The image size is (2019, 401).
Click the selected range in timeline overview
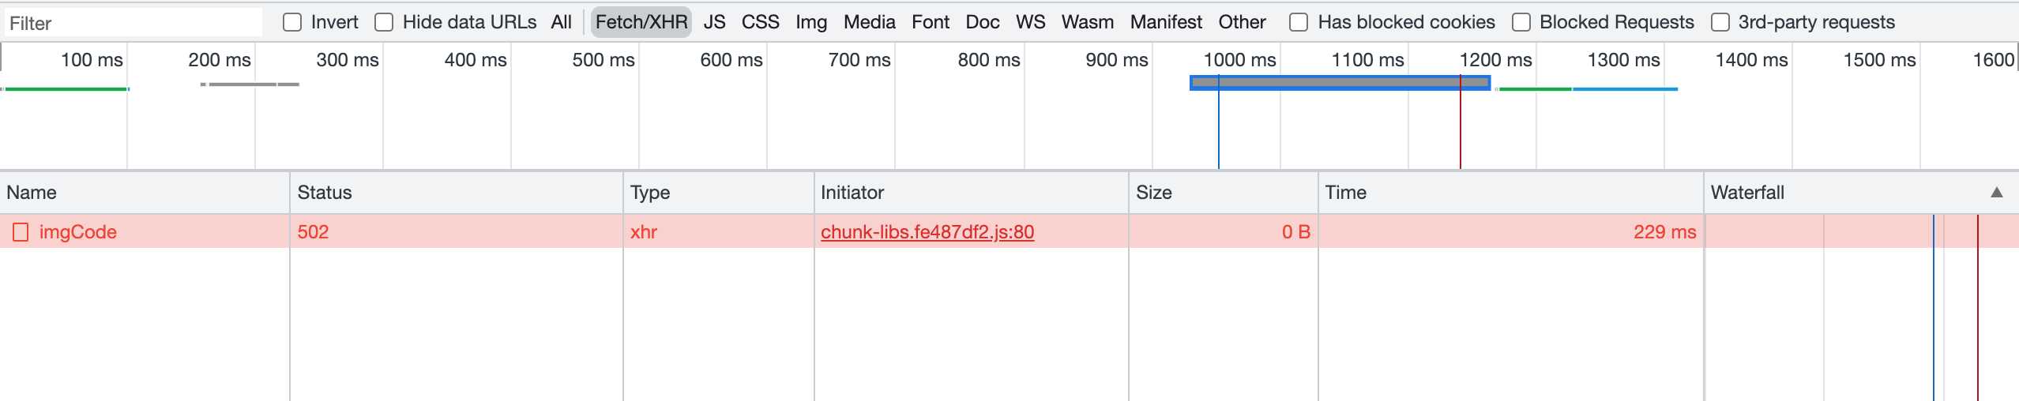tap(1340, 82)
